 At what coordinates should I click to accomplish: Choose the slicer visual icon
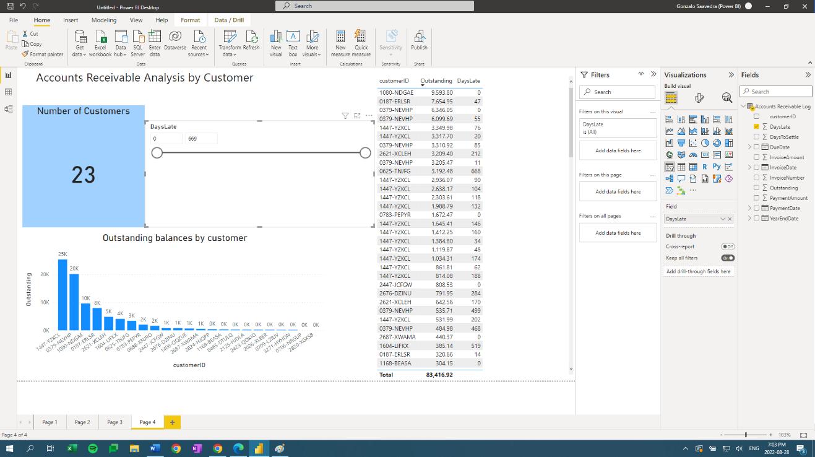[670, 167]
